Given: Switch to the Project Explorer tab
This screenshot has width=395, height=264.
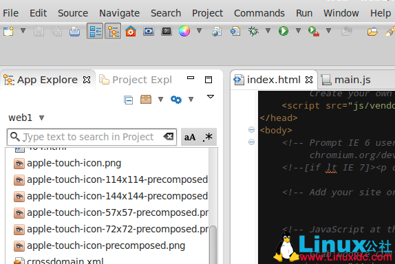Looking at the screenshot, I should point(136,80).
